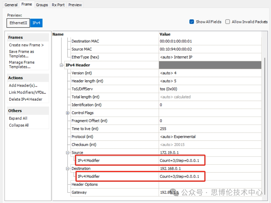Screen dimensions: 271x203
Task: Click Create new Frame link
Action: [x=26, y=45]
